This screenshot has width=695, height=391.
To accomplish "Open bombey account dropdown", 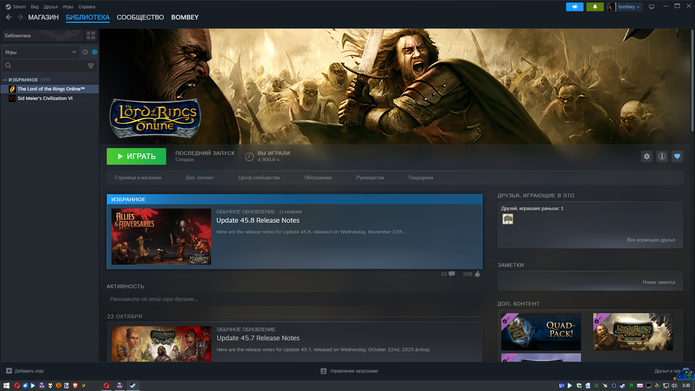I will [x=629, y=7].
